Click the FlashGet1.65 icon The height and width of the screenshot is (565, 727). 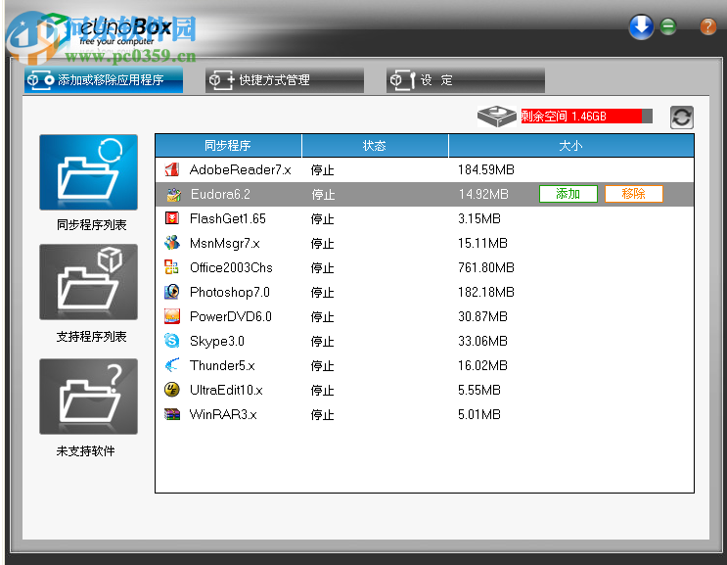172,218
